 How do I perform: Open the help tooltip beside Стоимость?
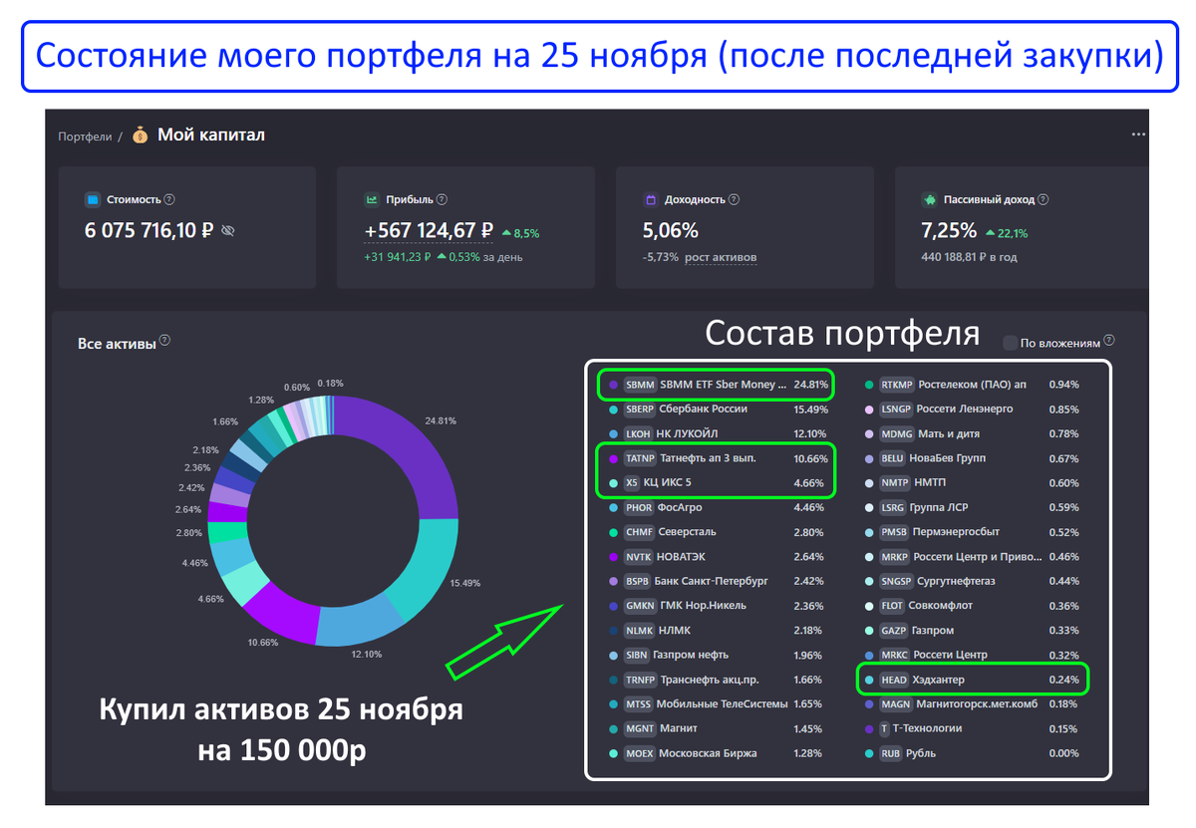(x=168, y=199)
